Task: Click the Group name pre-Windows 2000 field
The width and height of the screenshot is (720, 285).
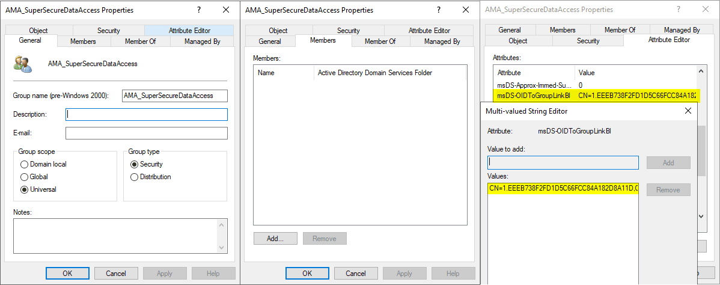Action: tap(174, 96)
